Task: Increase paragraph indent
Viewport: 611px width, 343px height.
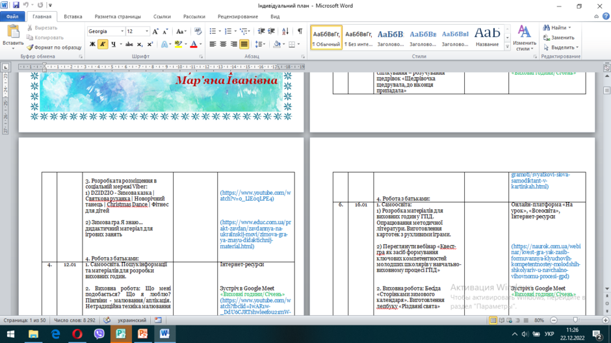Action: coord(272,32)
